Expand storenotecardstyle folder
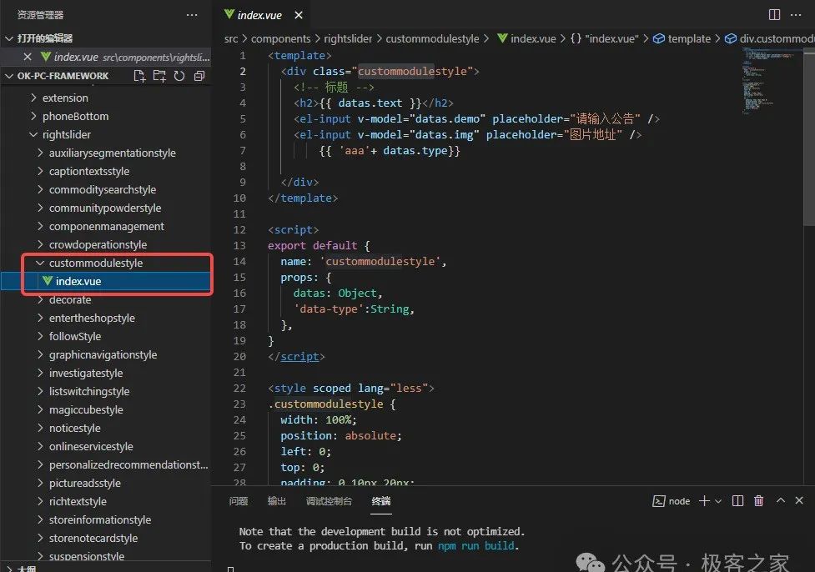Viewport: 815px width, 572px height. [x=41, y=539]
